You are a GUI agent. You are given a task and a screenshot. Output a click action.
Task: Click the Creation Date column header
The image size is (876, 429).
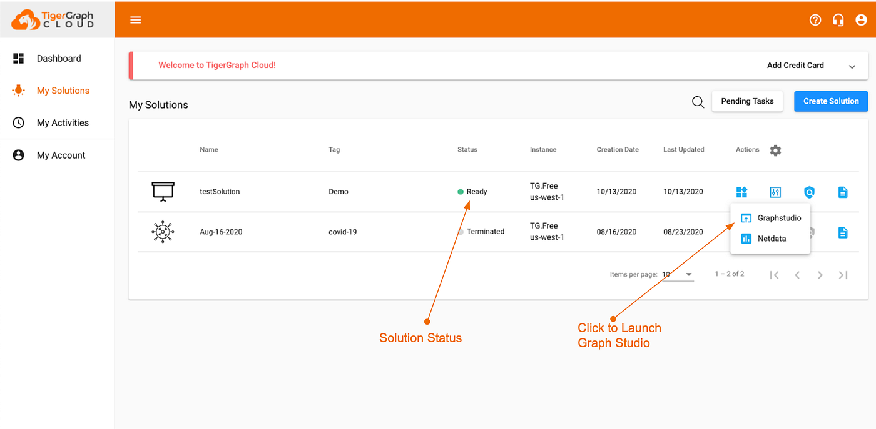click(618, 150)
